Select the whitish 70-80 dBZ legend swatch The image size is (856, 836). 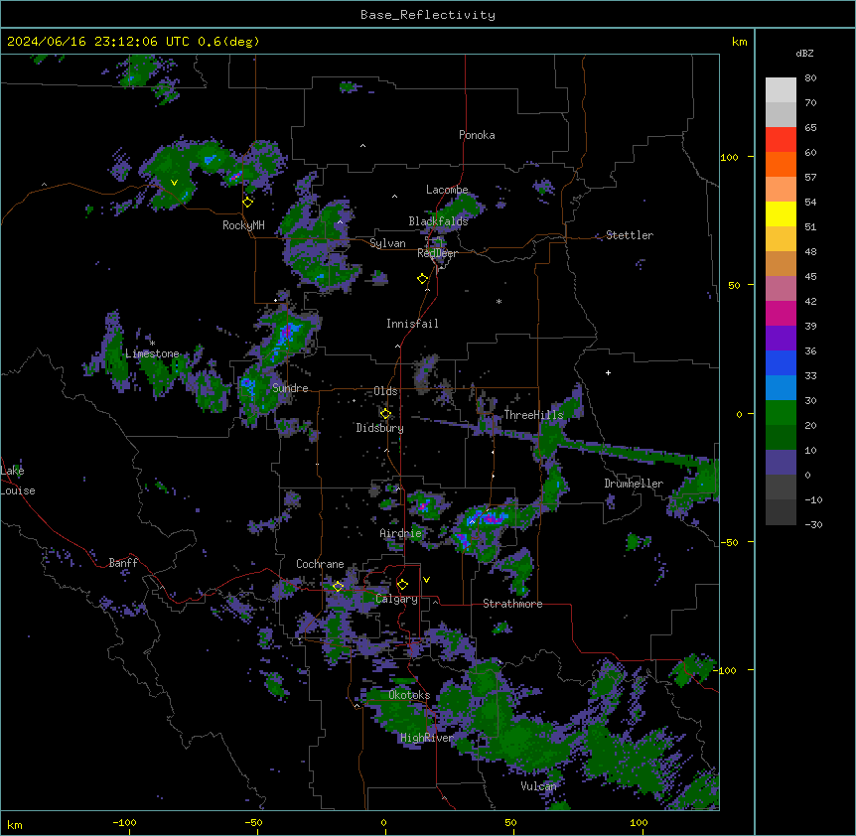click(x=781, y=90)
